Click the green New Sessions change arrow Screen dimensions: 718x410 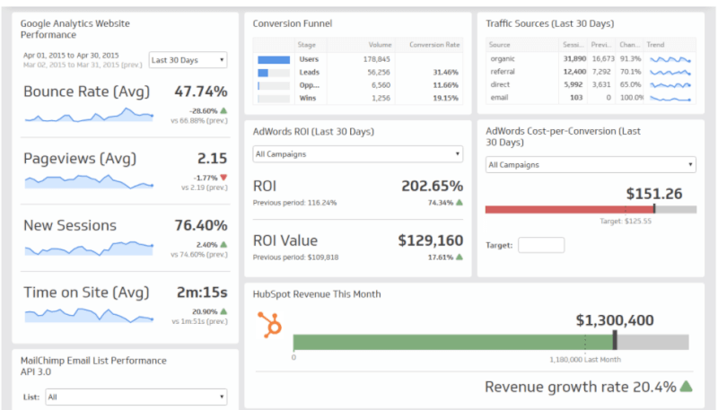(x=223, y=244)
